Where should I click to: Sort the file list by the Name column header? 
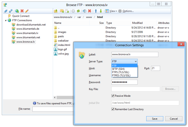[x=71, y=23]
